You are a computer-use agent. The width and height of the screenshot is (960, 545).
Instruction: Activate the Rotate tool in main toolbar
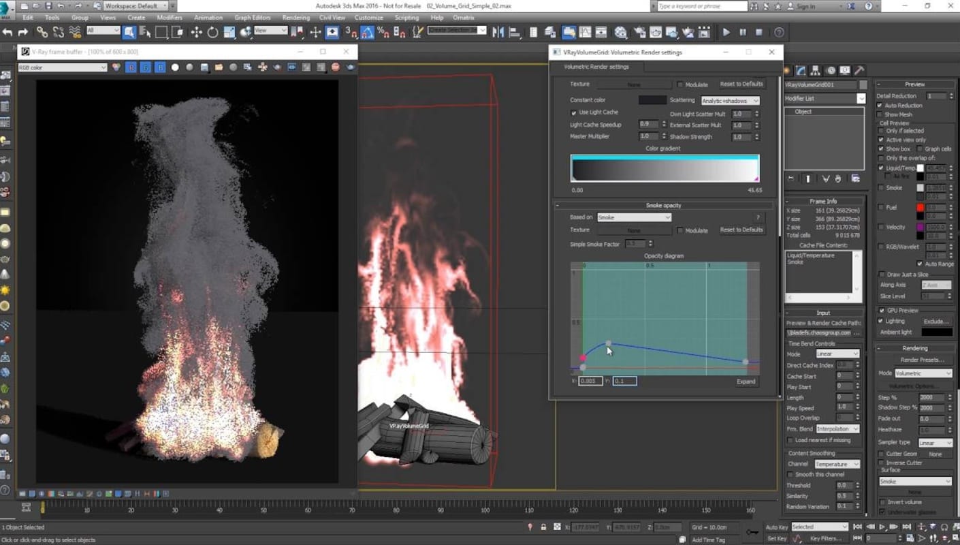(212, 32)
